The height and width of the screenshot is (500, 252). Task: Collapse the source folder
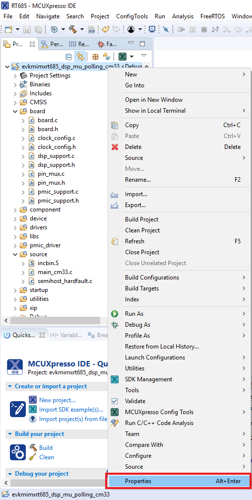coord(15,254)
